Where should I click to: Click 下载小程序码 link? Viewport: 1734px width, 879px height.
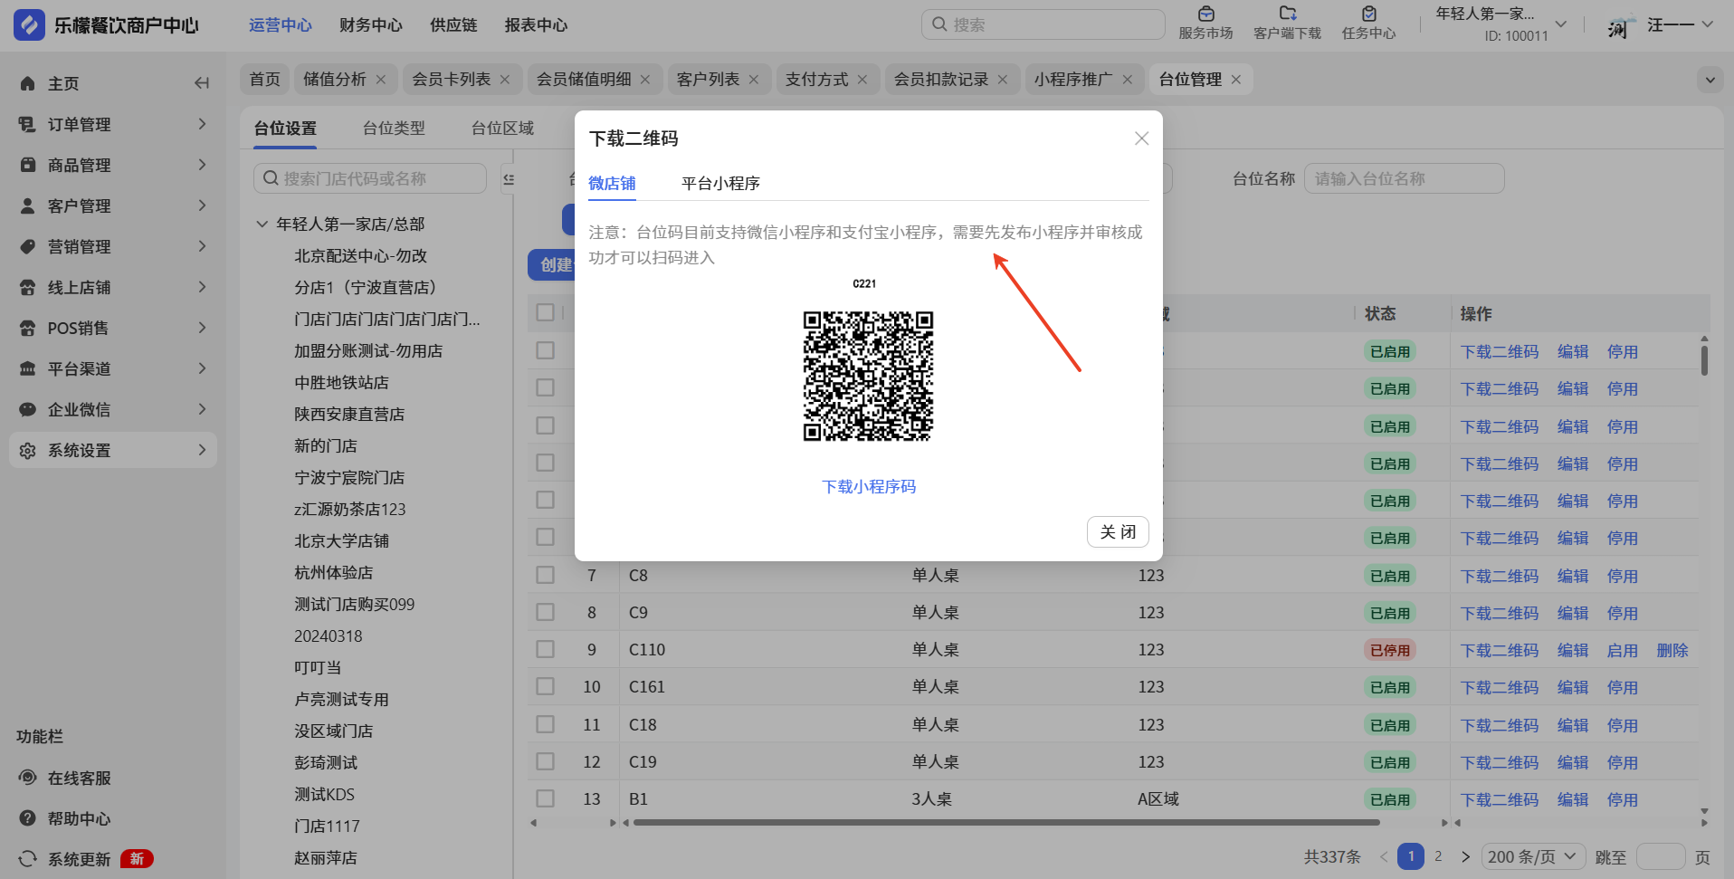[x=869, y=487]
